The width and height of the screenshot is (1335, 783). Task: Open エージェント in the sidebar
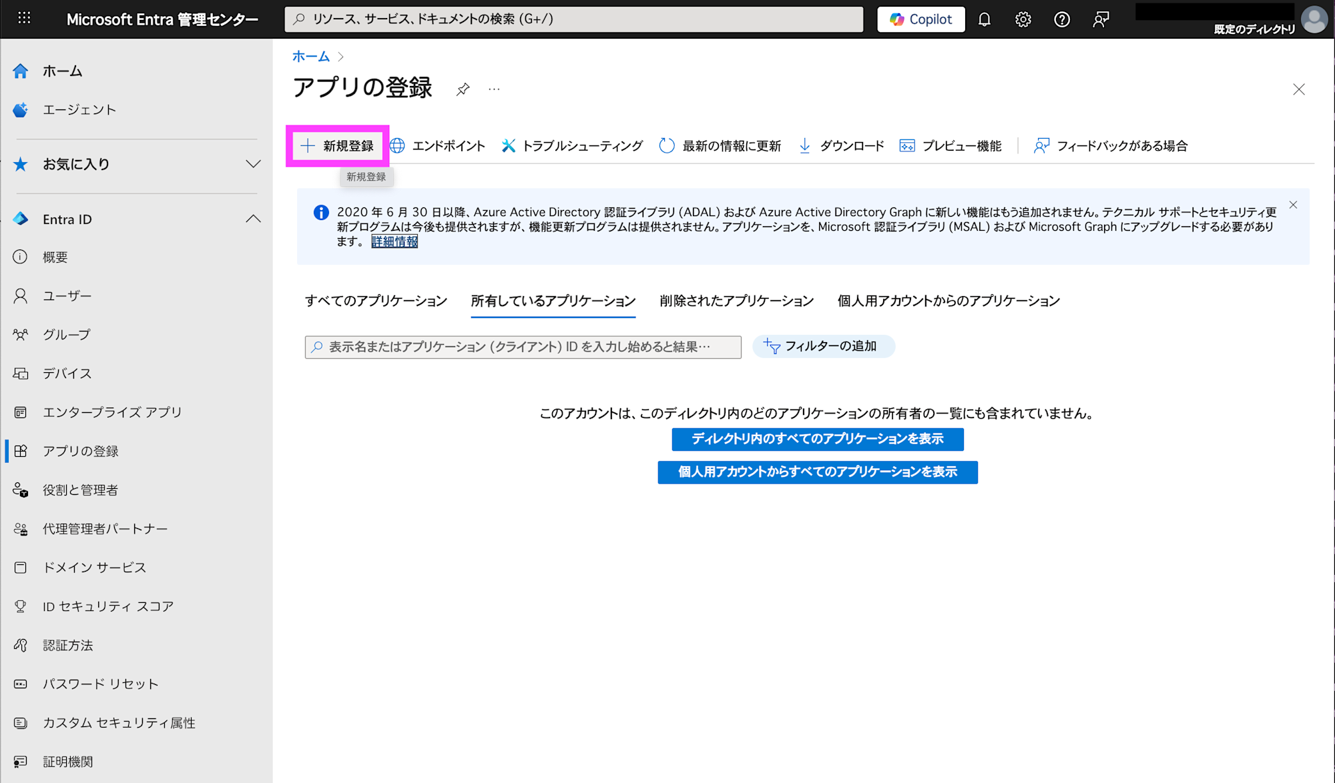click(79, 109)
